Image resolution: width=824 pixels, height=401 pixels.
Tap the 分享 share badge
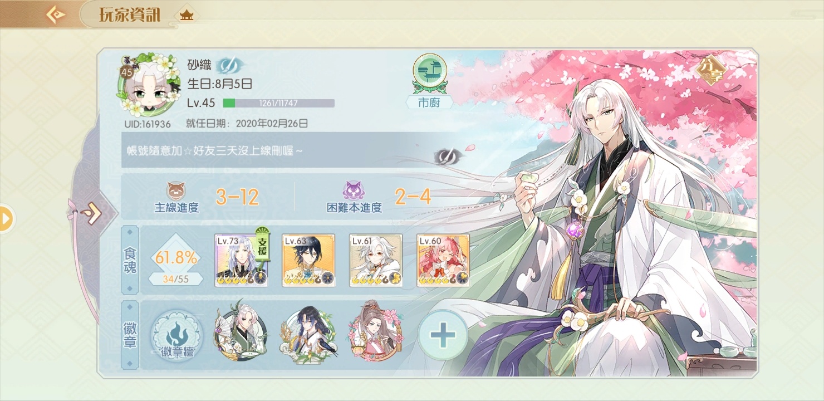point(711,71)
